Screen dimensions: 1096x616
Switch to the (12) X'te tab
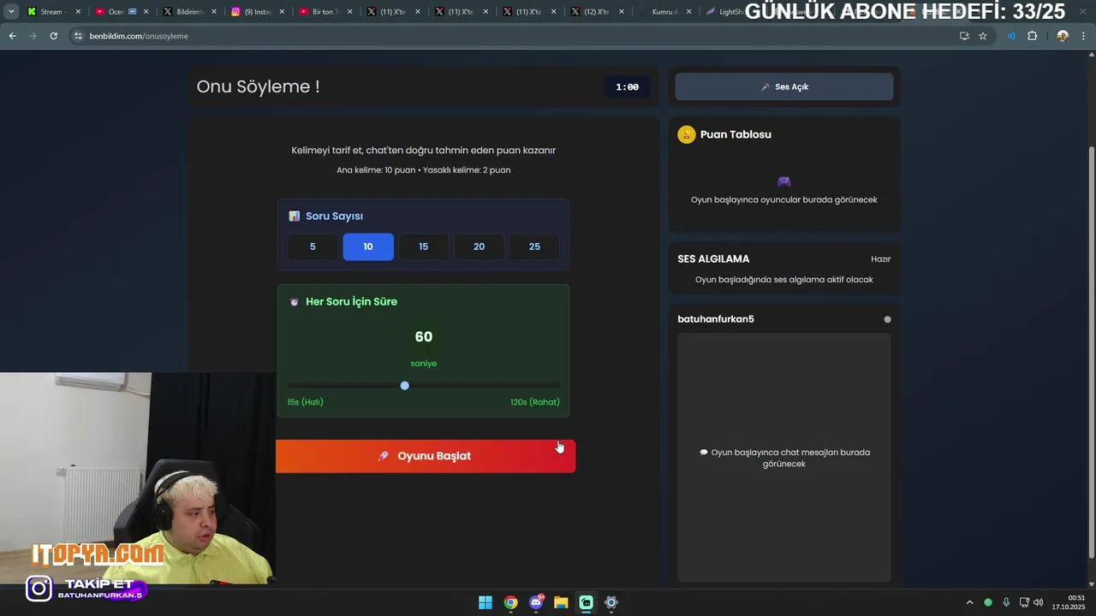tap(597, 12)
